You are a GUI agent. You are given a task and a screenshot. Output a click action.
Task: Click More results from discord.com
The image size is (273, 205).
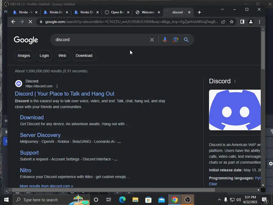(x=46, y=186)
